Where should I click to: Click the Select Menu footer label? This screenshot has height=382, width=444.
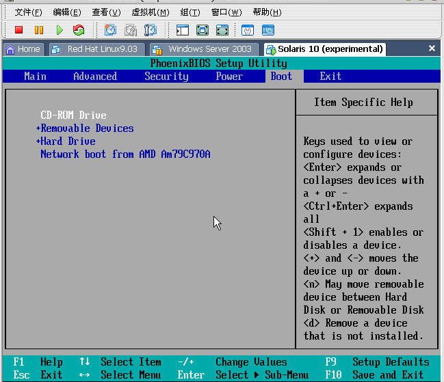point(131,375)
